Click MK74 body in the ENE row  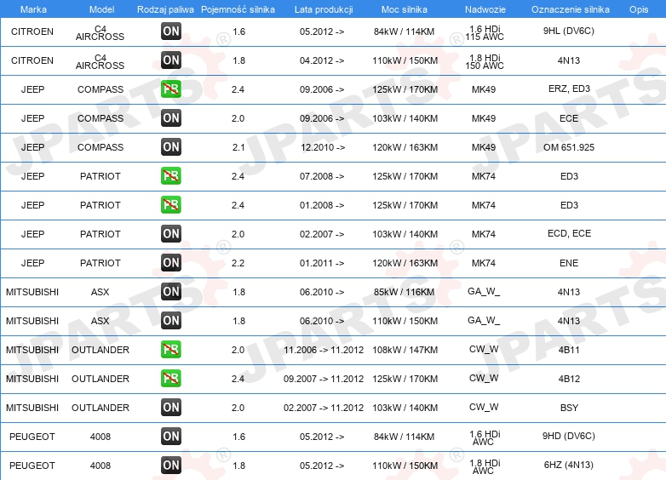pos(484,263)
